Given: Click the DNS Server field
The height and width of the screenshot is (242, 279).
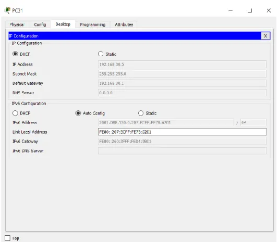Looking at the screenshot, I should coord(182,93).
